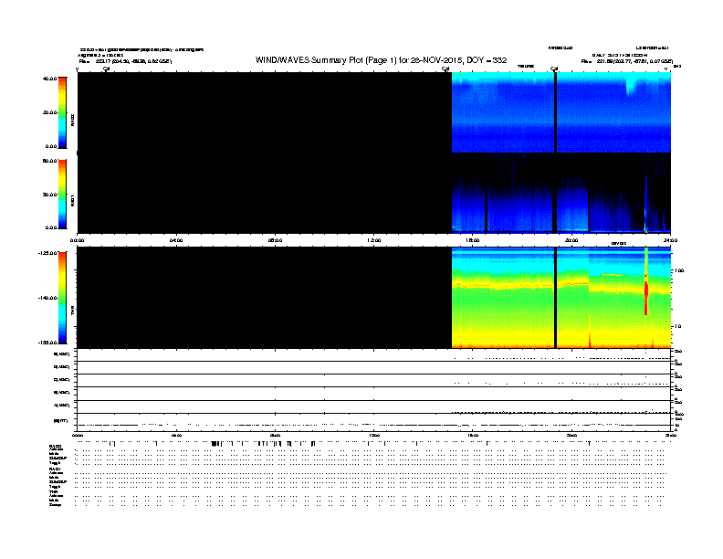This screenshot has height=559, width=723.
Task: Click the 04:00 label below the RAD1 panel
Action: (176, 240)
